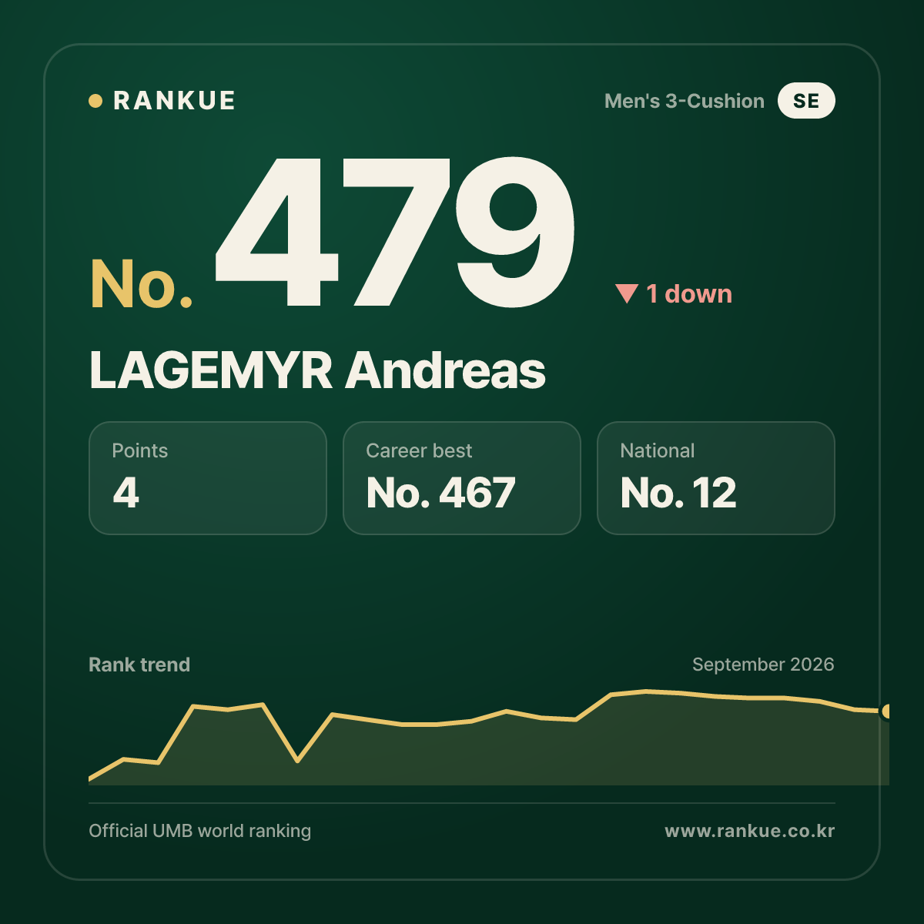The height and width of the screenshot is (924, 924).
Task: Click the SE country badge
Action: point(806,101)
